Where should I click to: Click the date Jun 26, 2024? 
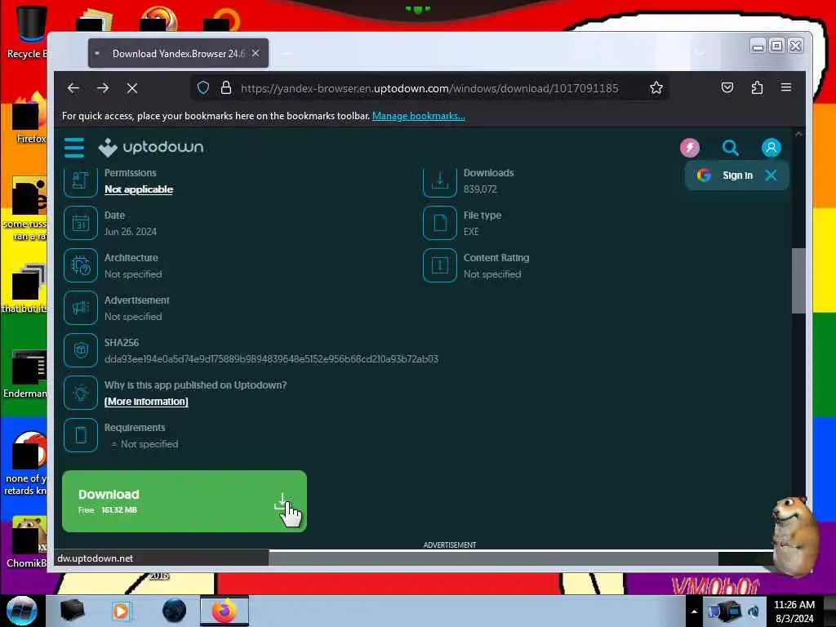(x=131, y=231)
